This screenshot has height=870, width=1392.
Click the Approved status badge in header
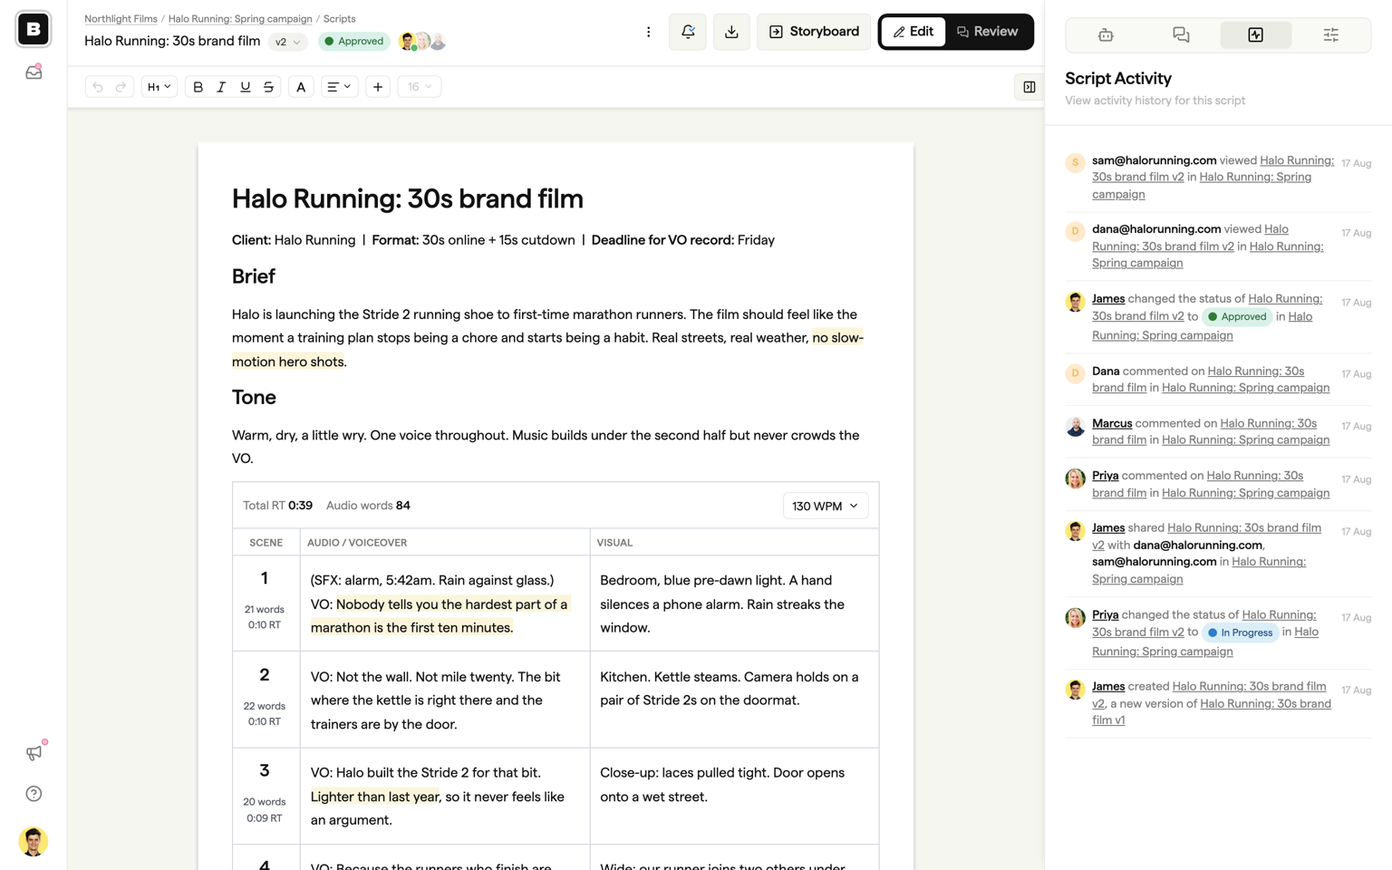click(x=353, y=42)
